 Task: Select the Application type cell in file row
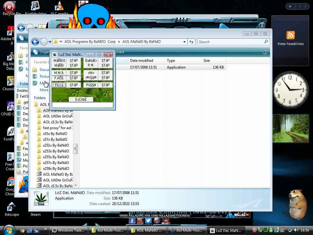pyautogui.click(x=176, y=67)
